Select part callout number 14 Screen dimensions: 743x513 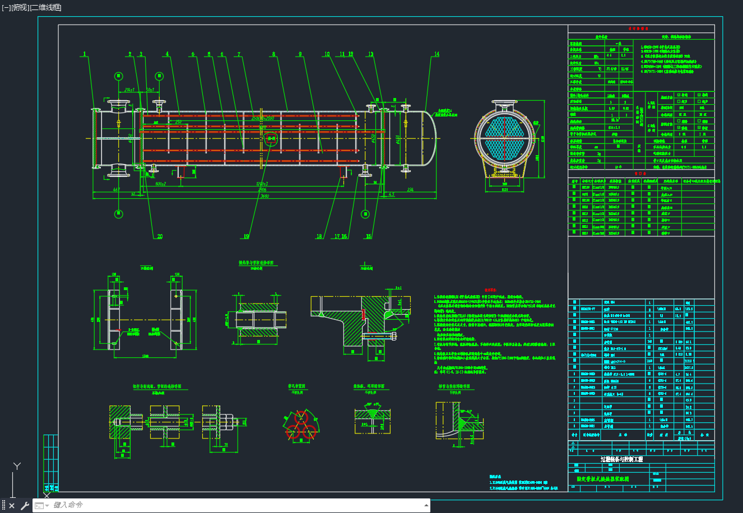(436, 54)
